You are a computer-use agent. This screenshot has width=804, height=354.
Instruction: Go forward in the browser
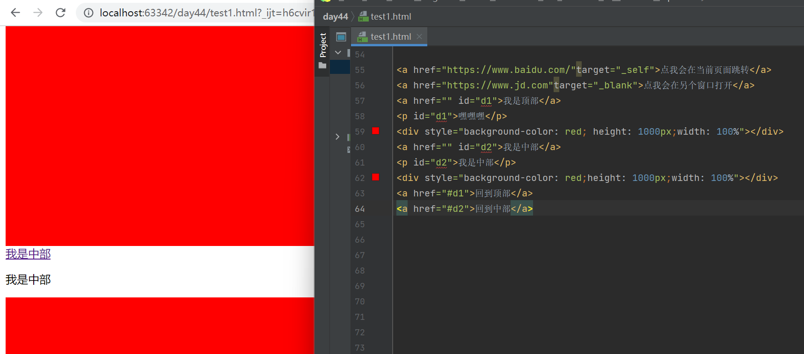point(38,13)
